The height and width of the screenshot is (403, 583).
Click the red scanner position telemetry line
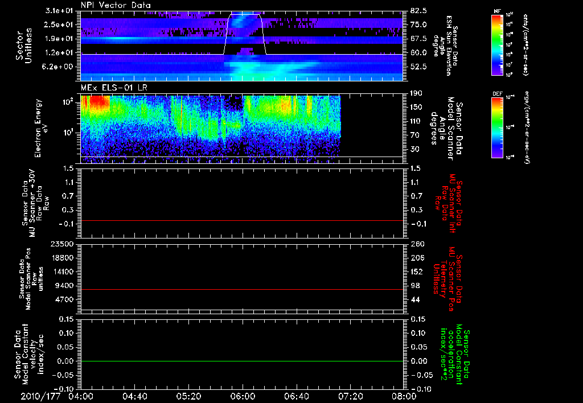pyautogui.click(x=242, y=289)
